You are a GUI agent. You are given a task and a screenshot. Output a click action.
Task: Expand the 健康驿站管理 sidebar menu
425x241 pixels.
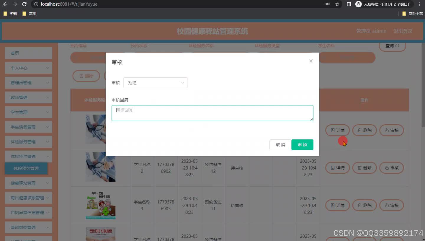click(x=28, y=183)
